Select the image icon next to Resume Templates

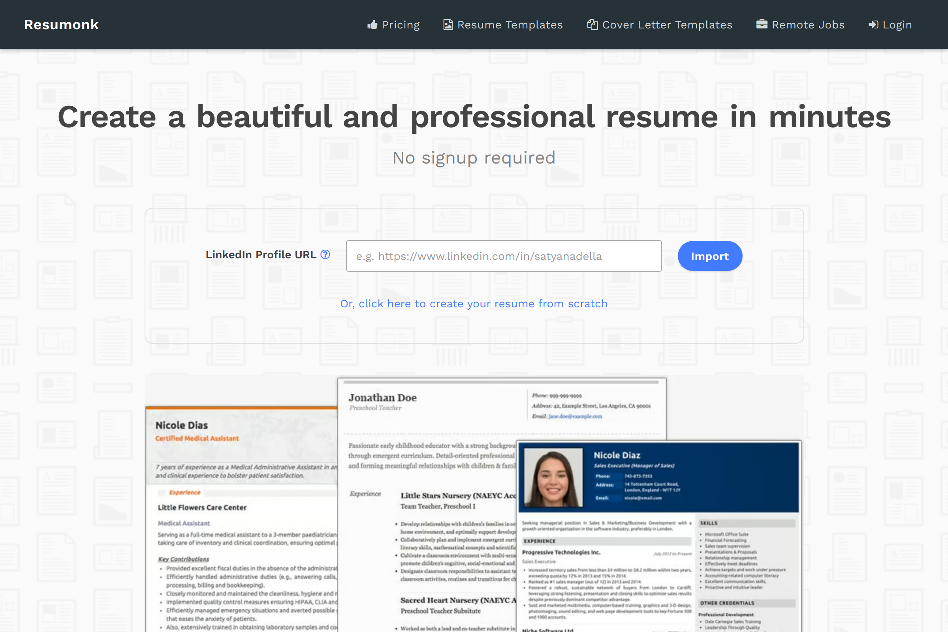click(x=448, y=24)
